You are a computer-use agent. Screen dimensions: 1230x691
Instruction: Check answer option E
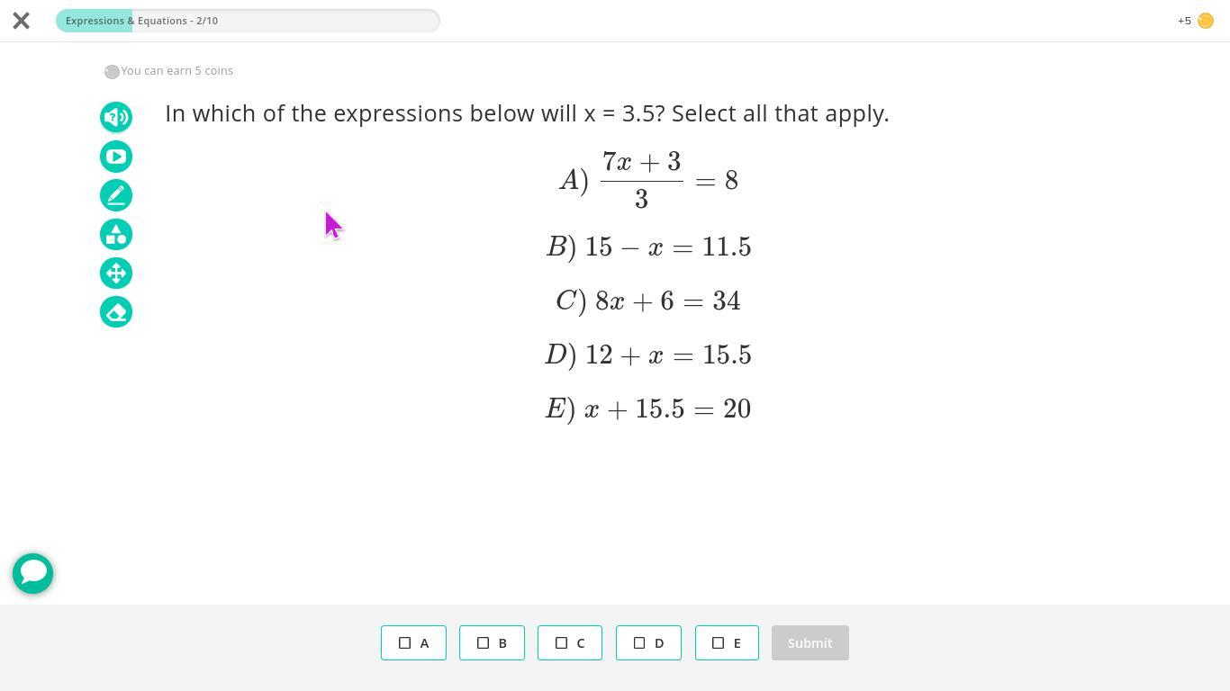727,642
